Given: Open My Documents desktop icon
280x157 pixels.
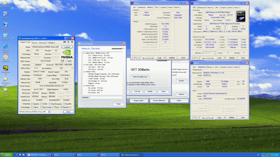Looking at the screenshot, I should tap(5, 4).
